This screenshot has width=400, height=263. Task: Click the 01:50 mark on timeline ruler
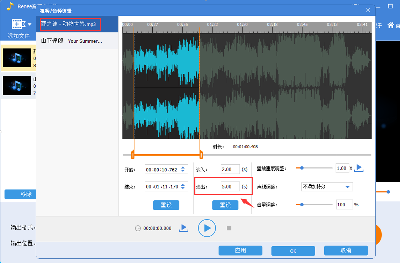pyautogui.click(x=242, y=25)
